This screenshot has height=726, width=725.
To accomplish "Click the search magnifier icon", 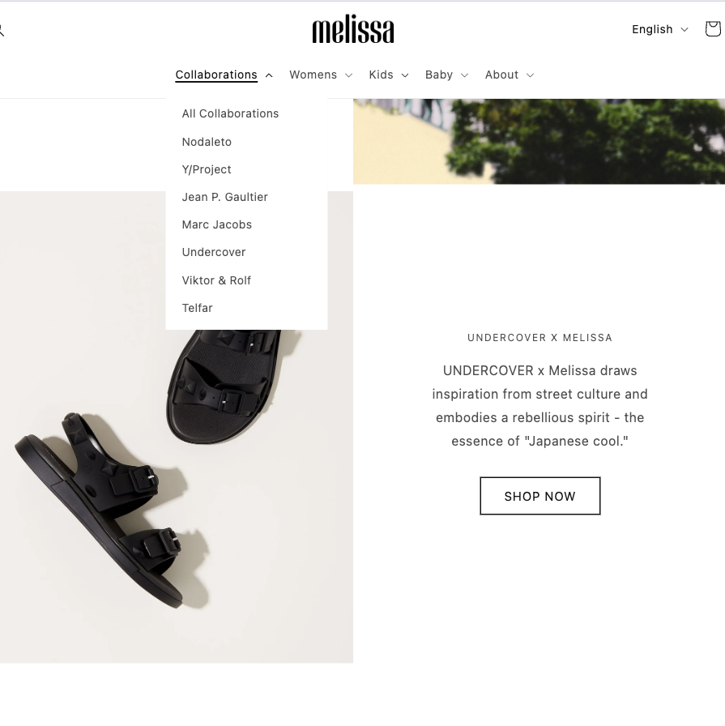I will coord(2,31).
